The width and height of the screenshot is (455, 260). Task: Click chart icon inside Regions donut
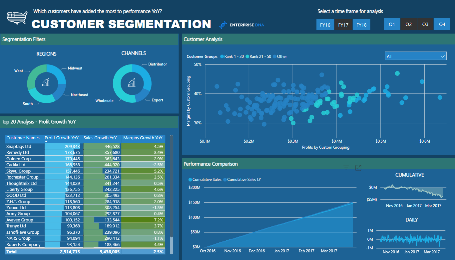pos(46,82)
